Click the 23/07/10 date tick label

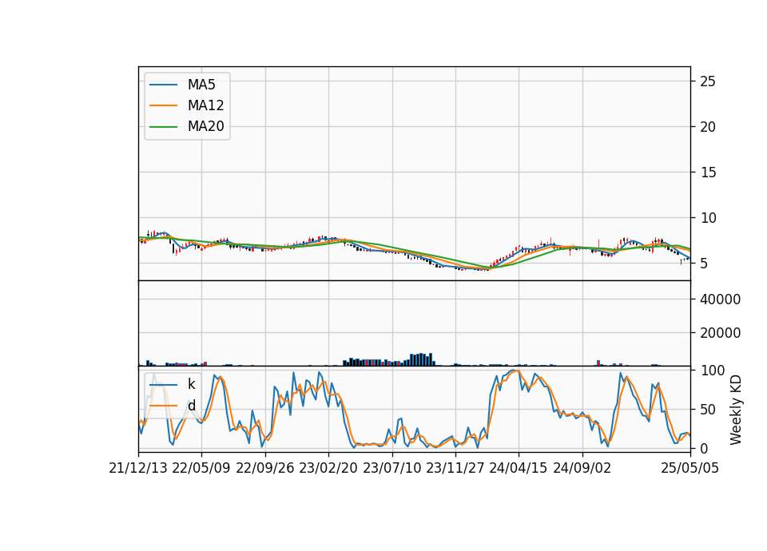(391, 468)
